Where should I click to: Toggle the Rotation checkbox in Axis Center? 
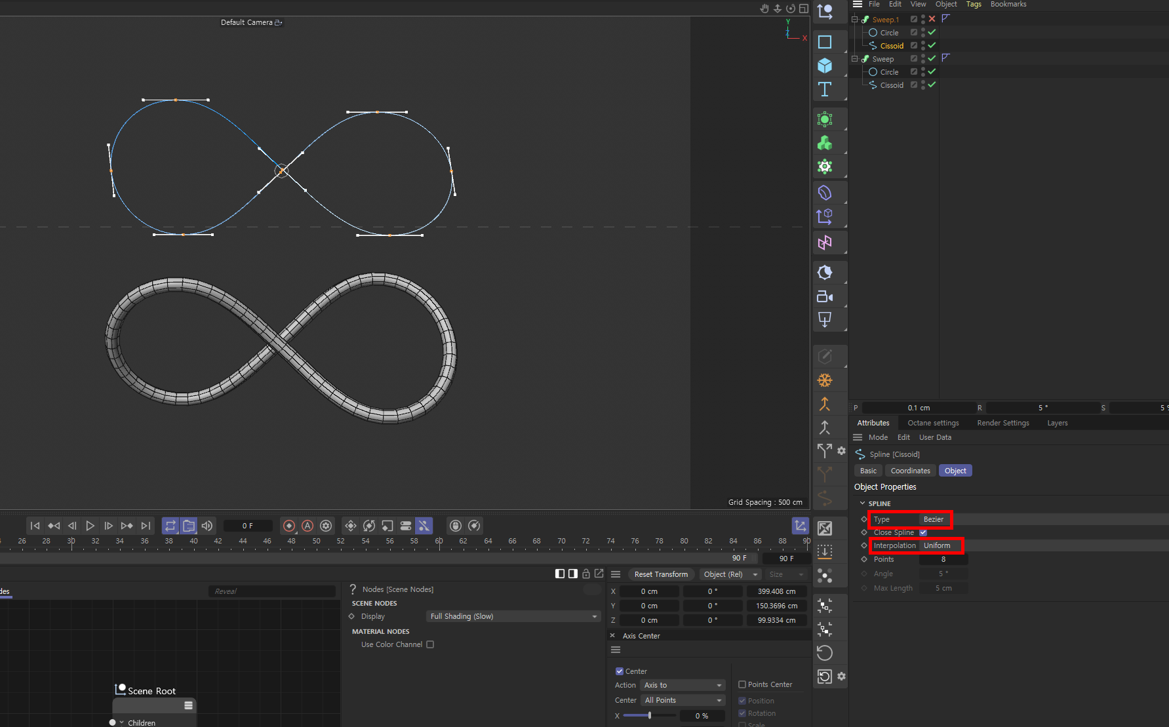click(x=742, y=713)
